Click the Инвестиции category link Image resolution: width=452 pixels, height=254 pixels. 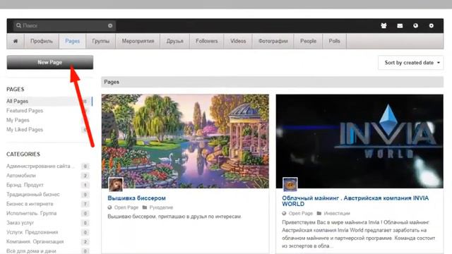337,213
